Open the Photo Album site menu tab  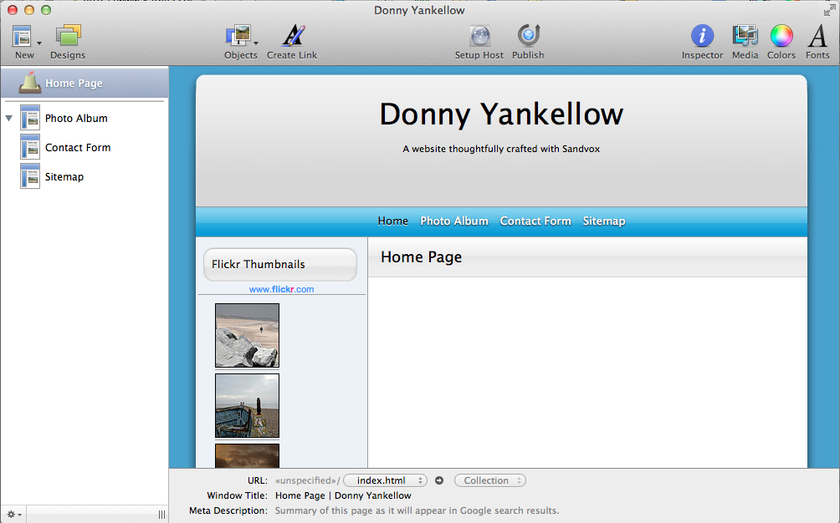(454, 221)
